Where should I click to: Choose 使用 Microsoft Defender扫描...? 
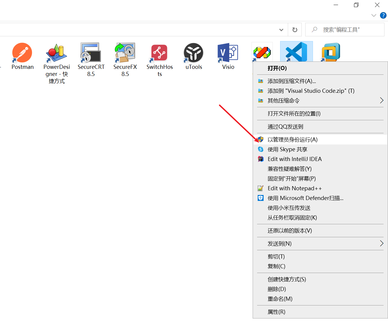click(320, 198)
